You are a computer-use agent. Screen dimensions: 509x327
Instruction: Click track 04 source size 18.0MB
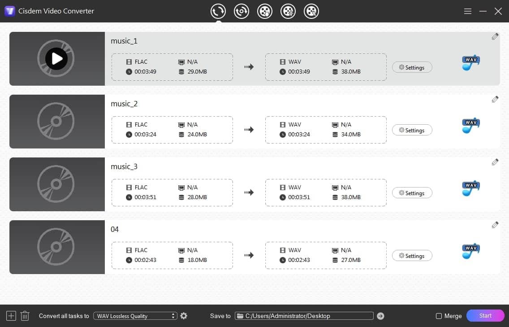tap(197, 260)
